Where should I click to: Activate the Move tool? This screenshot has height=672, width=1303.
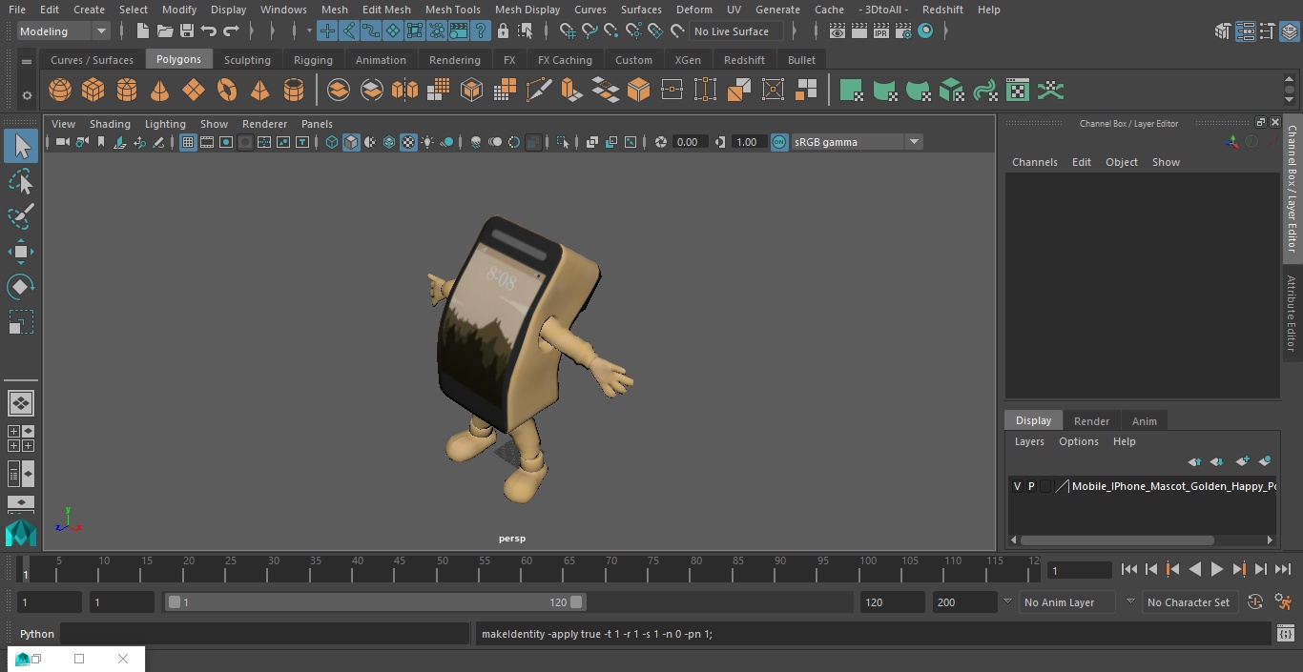(x=21, y=252)
